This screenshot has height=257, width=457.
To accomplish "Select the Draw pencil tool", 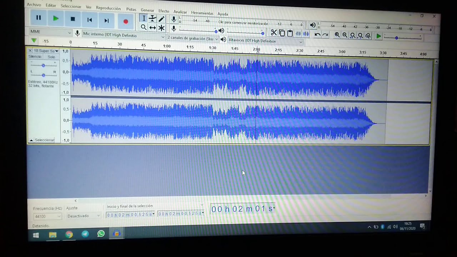I will tap(161, 19).
